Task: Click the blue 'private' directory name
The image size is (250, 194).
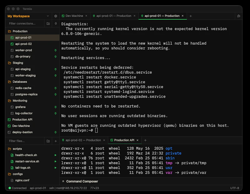Action: click(x=173, y=153)
